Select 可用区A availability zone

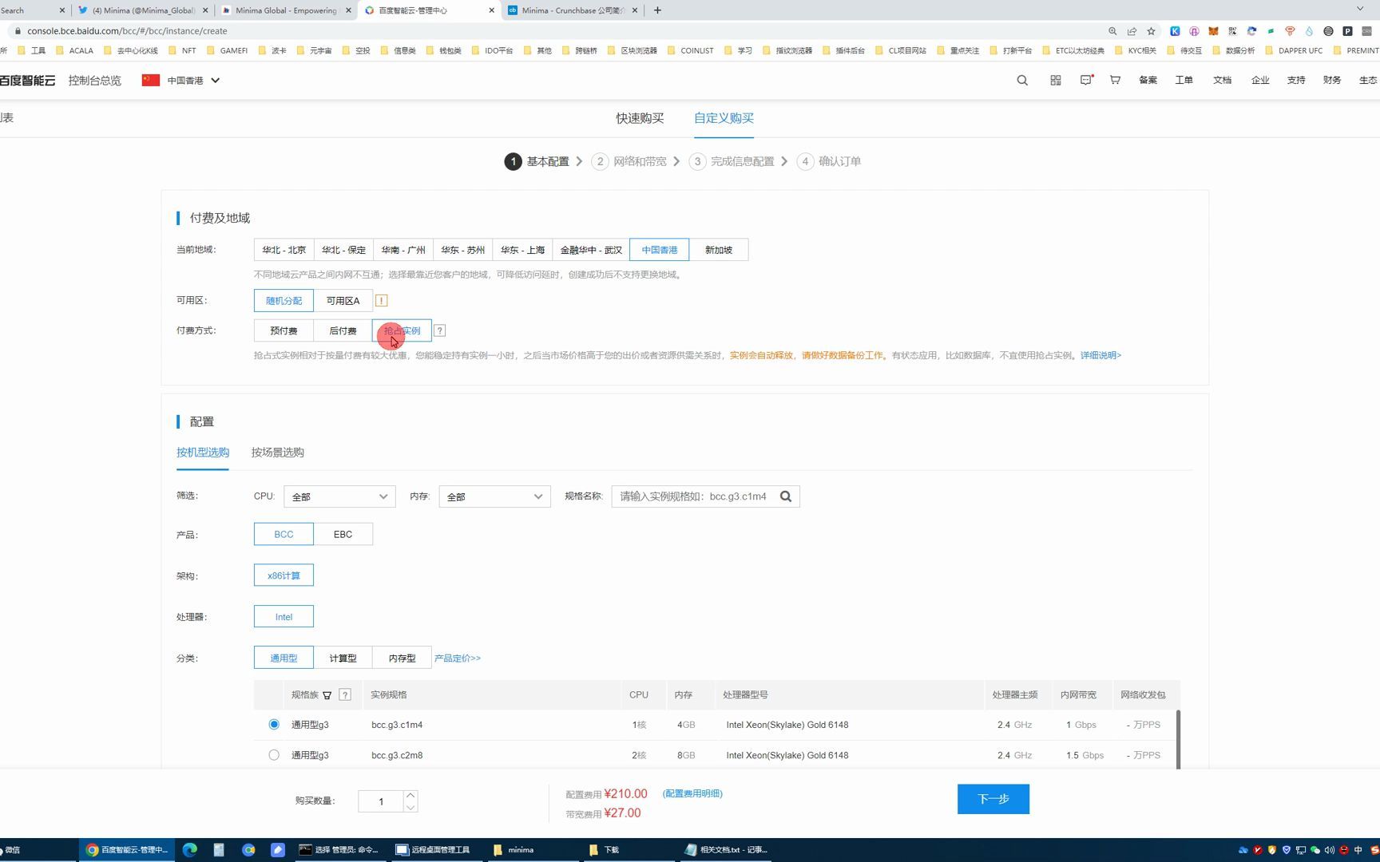[343, 301]
